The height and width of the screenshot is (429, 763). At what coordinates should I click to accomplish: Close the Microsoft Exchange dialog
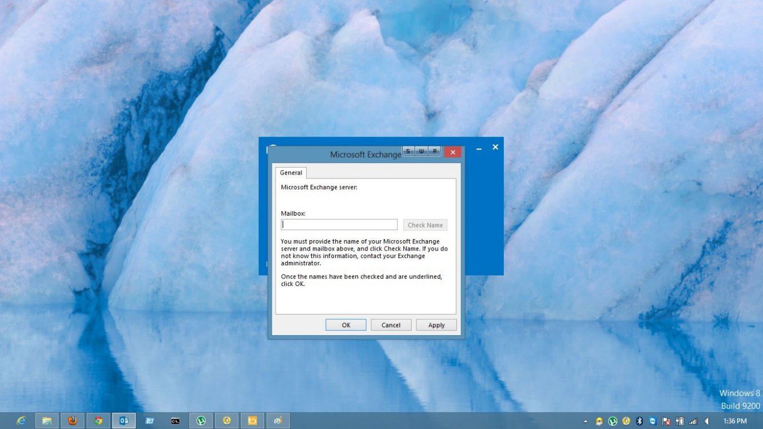(x=453, y=152)
